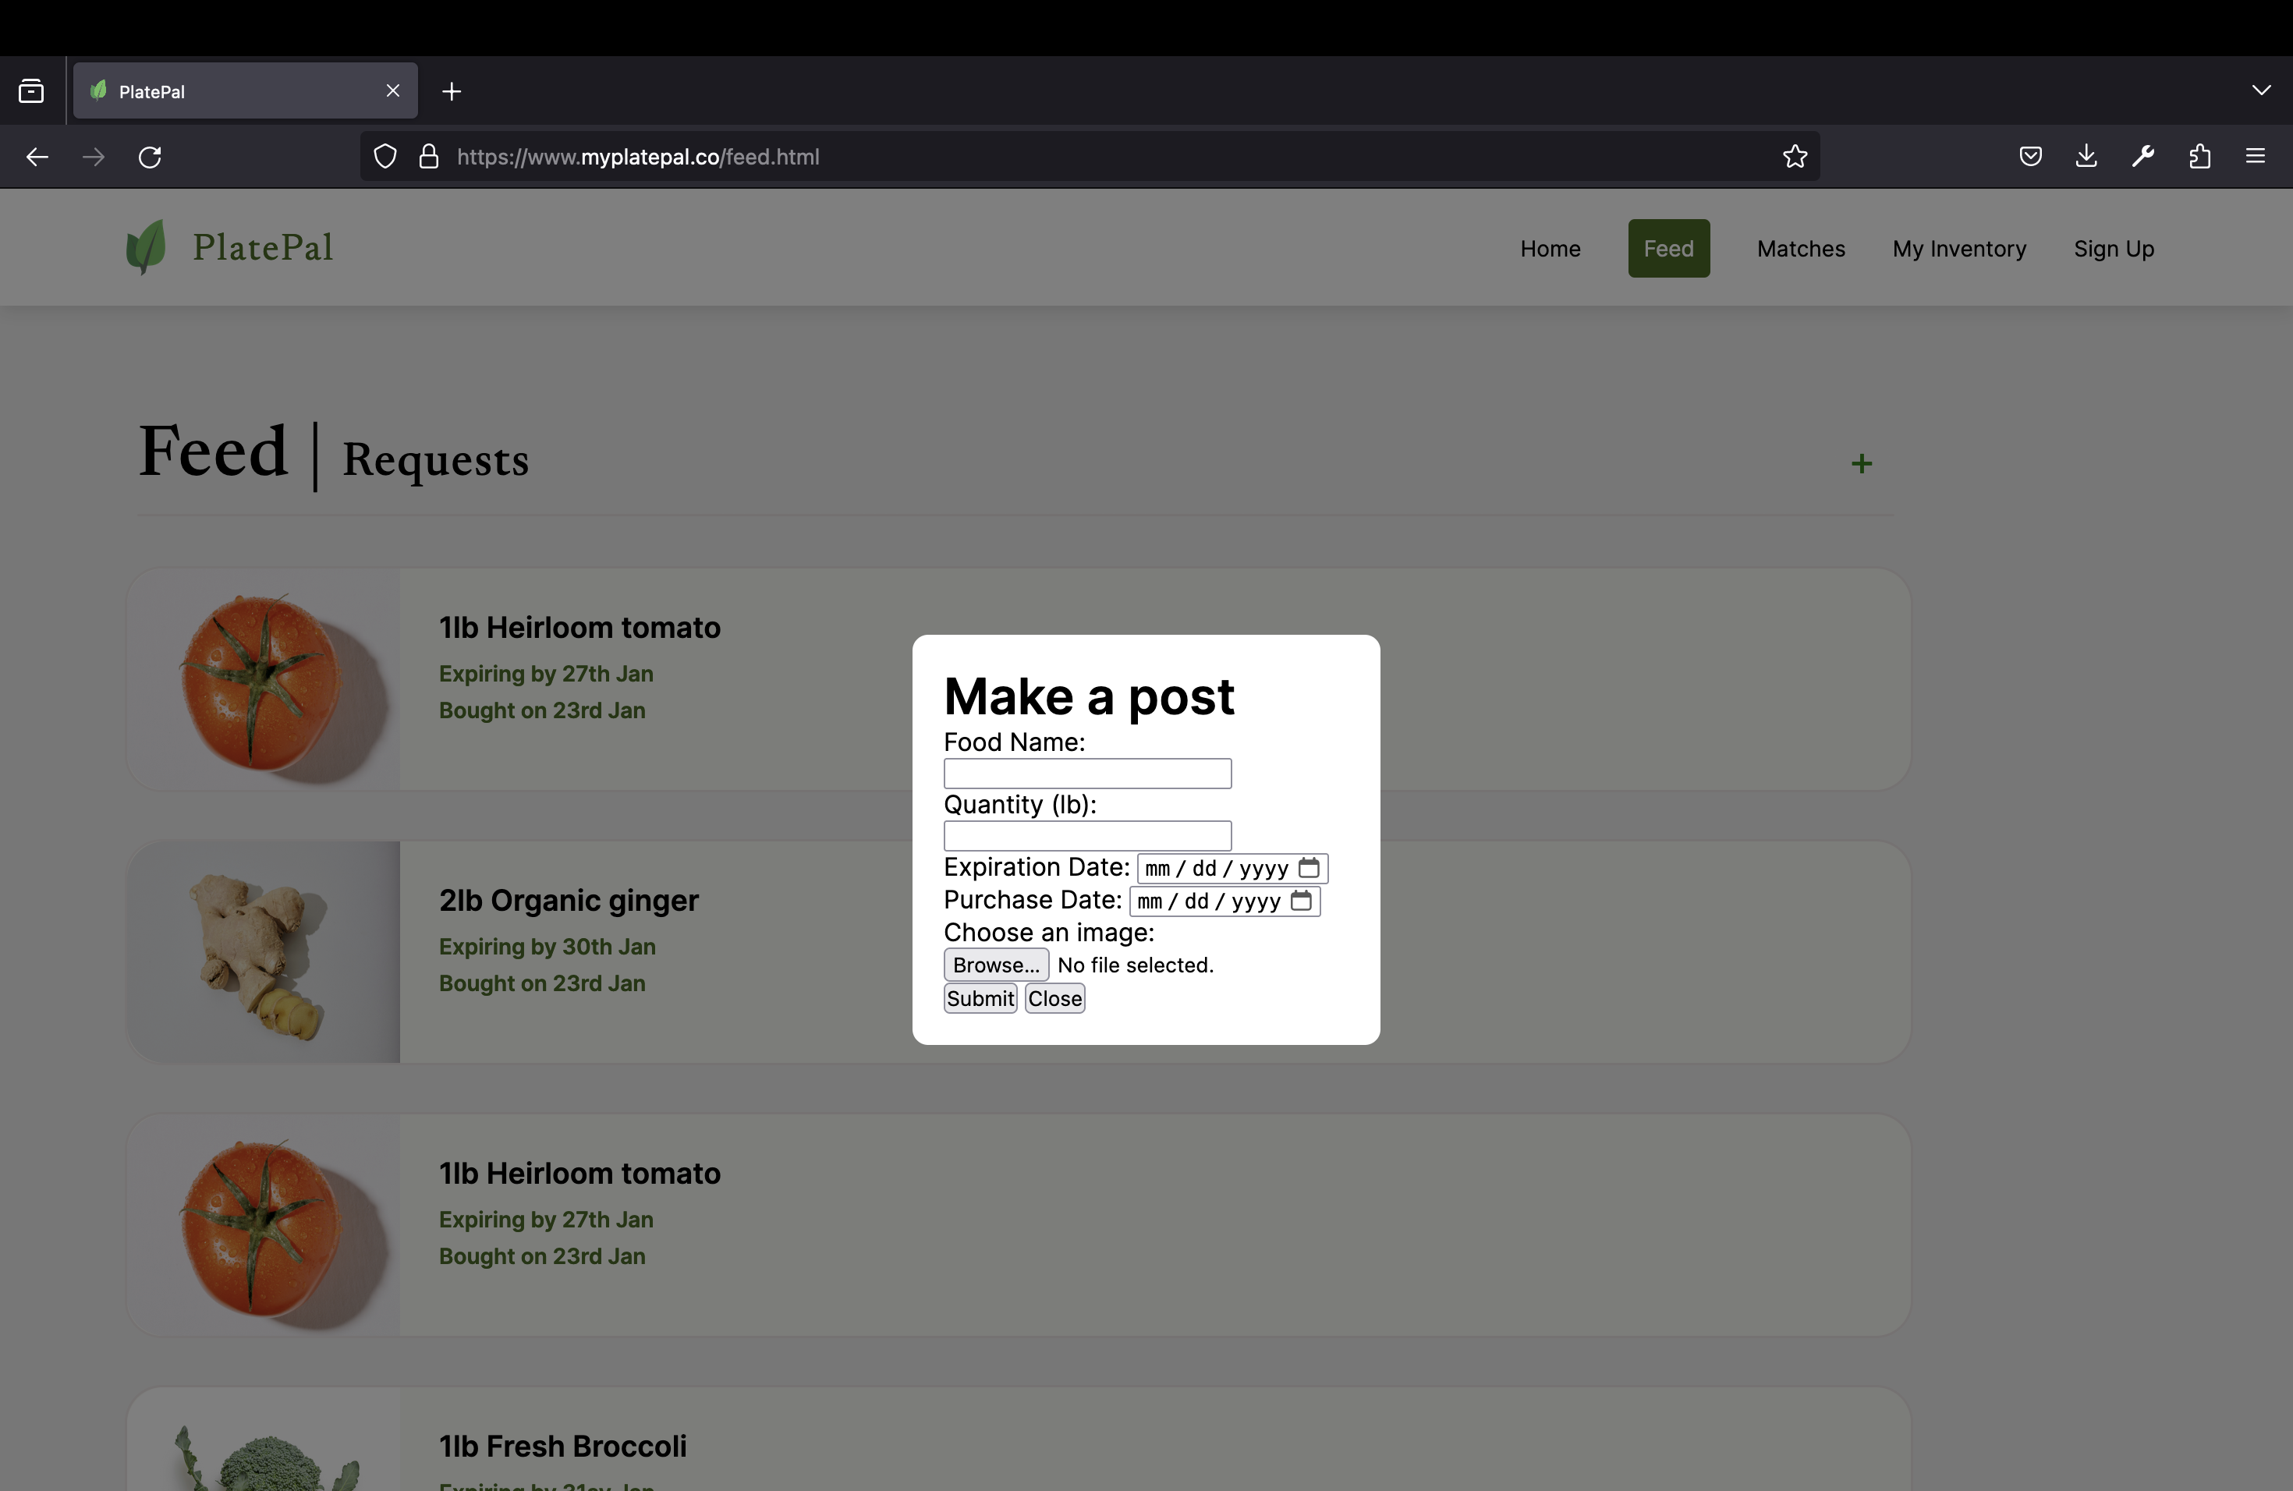This screenshot has height=1491, width=2293.
Task: Click the PlatePal leaf logo
Action: point(147,247)
